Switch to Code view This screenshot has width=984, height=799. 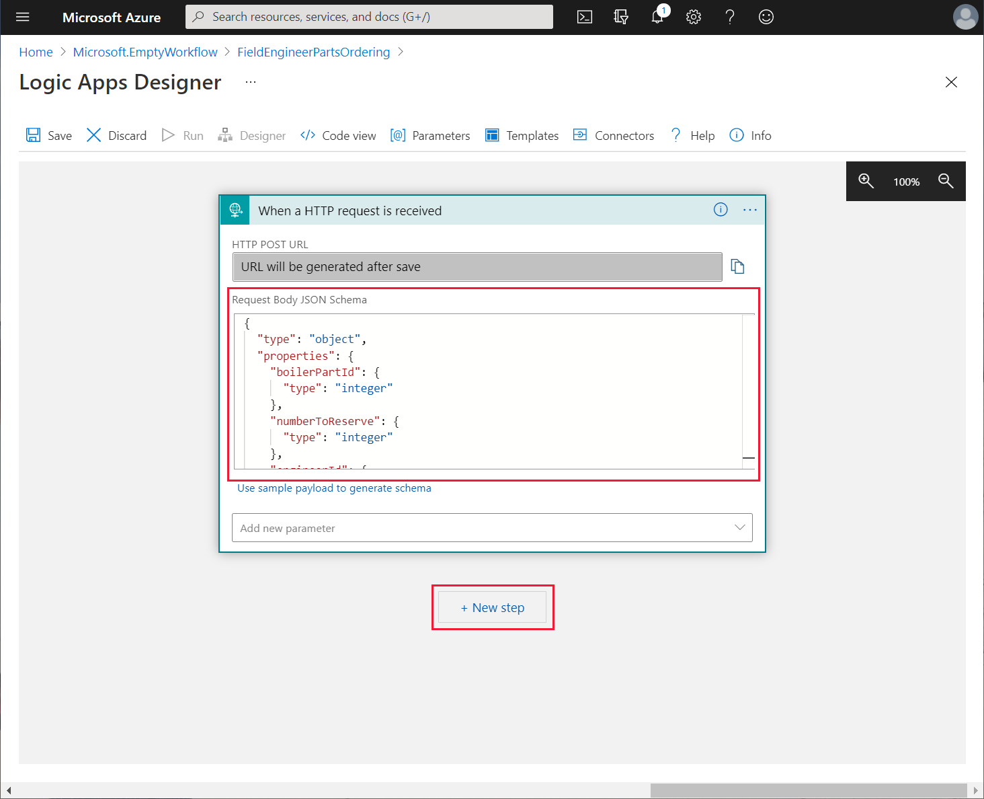[x=338, y=135]
